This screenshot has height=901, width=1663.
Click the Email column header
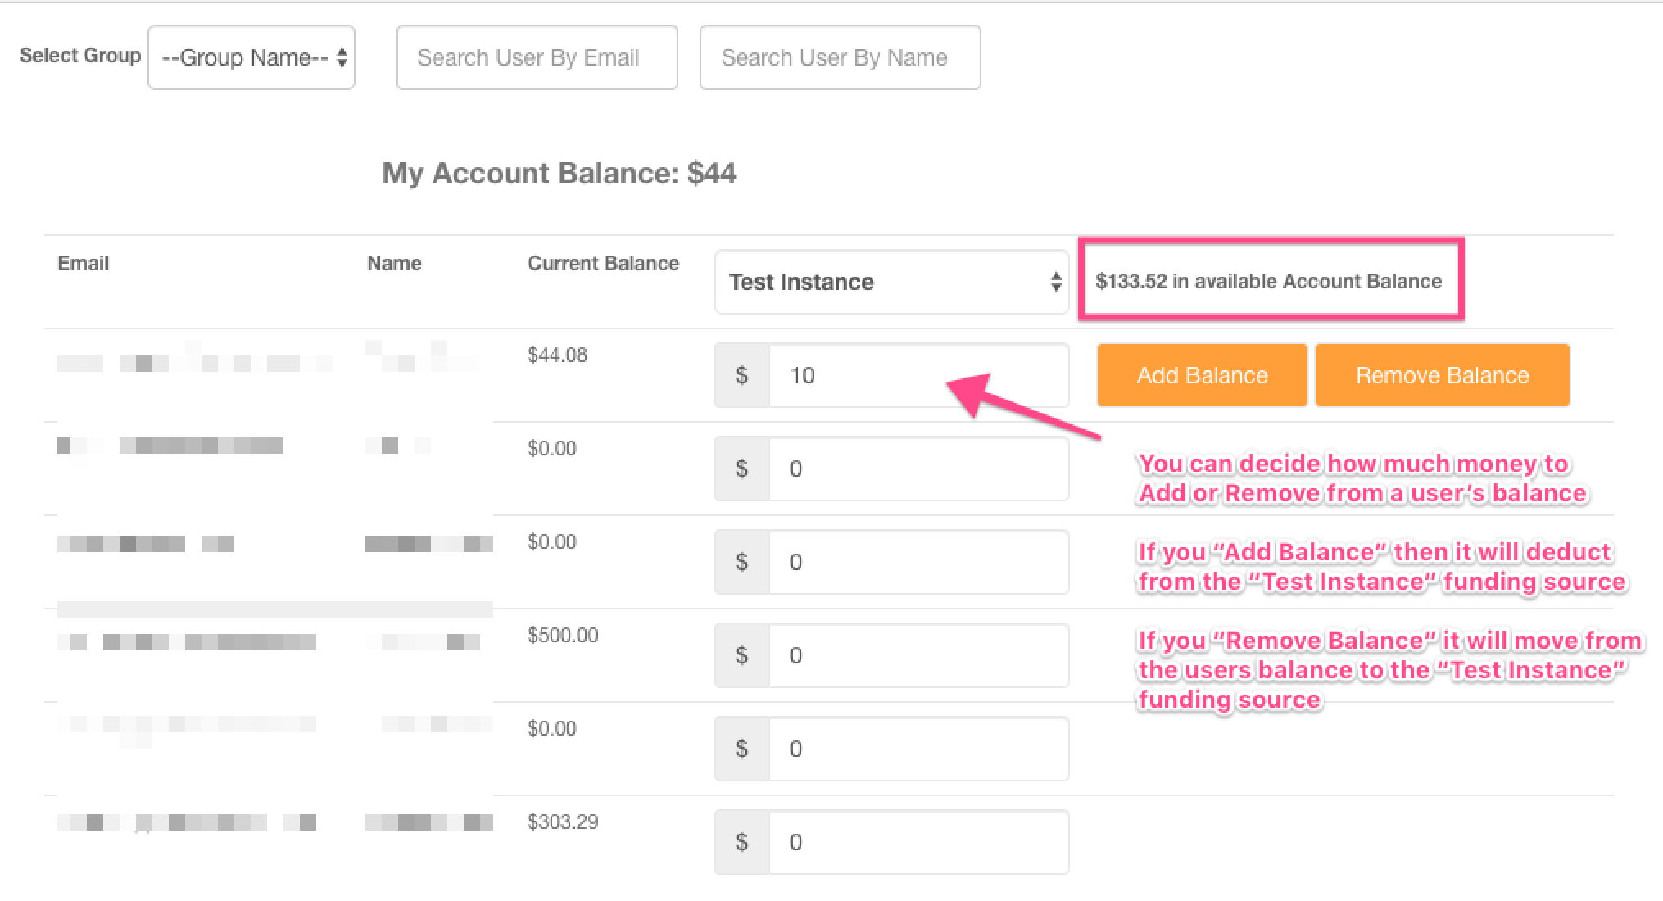click(84, 263)
